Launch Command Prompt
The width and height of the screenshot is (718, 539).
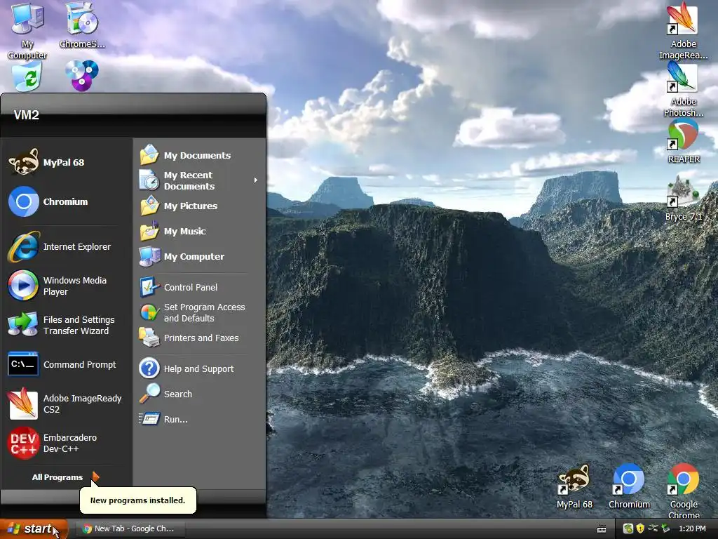coord(67,364)
